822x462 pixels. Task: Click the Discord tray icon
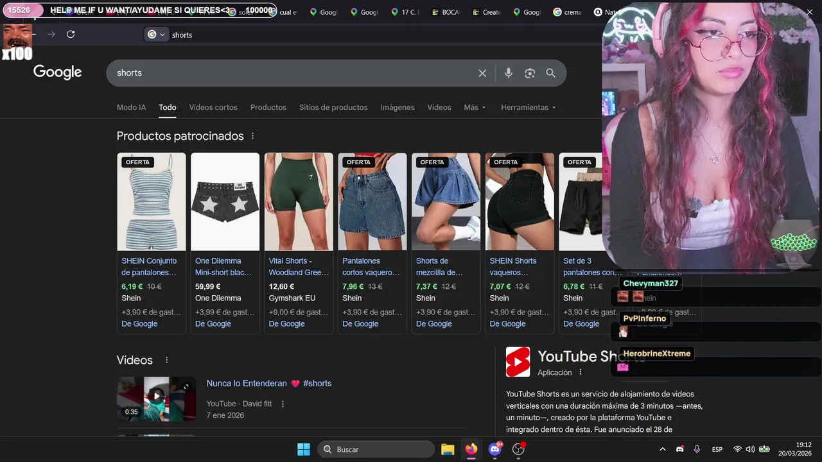point(680,449)
